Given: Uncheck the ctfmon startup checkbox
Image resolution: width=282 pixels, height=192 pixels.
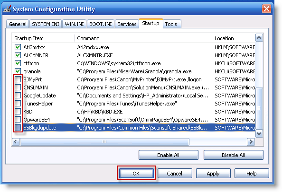Looking at the screenshot, I should click(x=18, y=63).
